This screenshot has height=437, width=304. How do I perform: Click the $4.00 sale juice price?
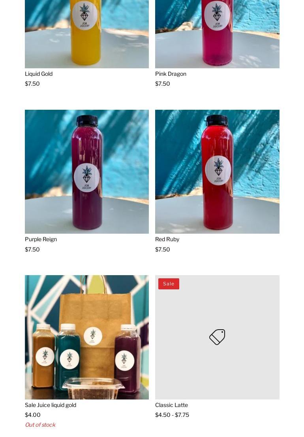(x=33, y=415)
